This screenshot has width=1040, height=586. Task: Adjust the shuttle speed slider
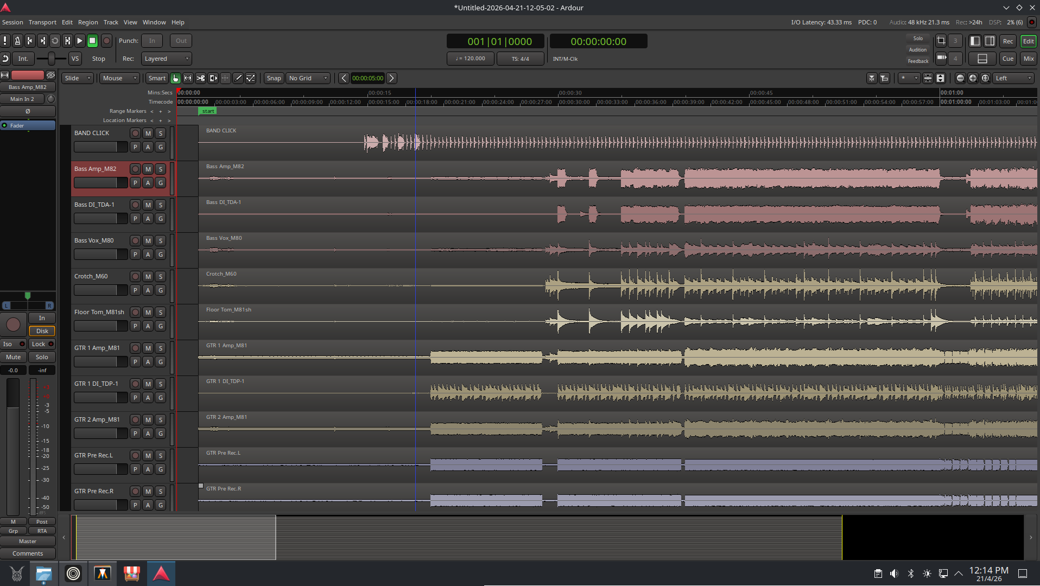[x=52, y=59]
